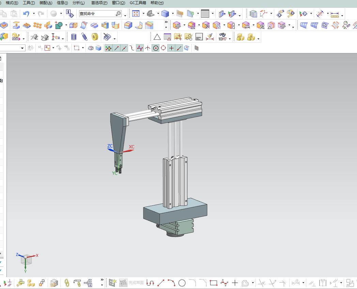Select the sketch arc tool
The width and height of the screenshot is (357, 289).
click(x=171, y=283)
